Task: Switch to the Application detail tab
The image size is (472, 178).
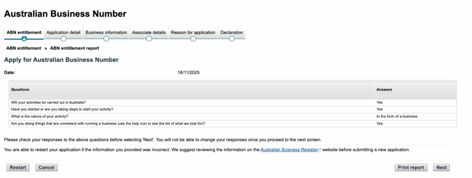Action: tap(64, 33)
